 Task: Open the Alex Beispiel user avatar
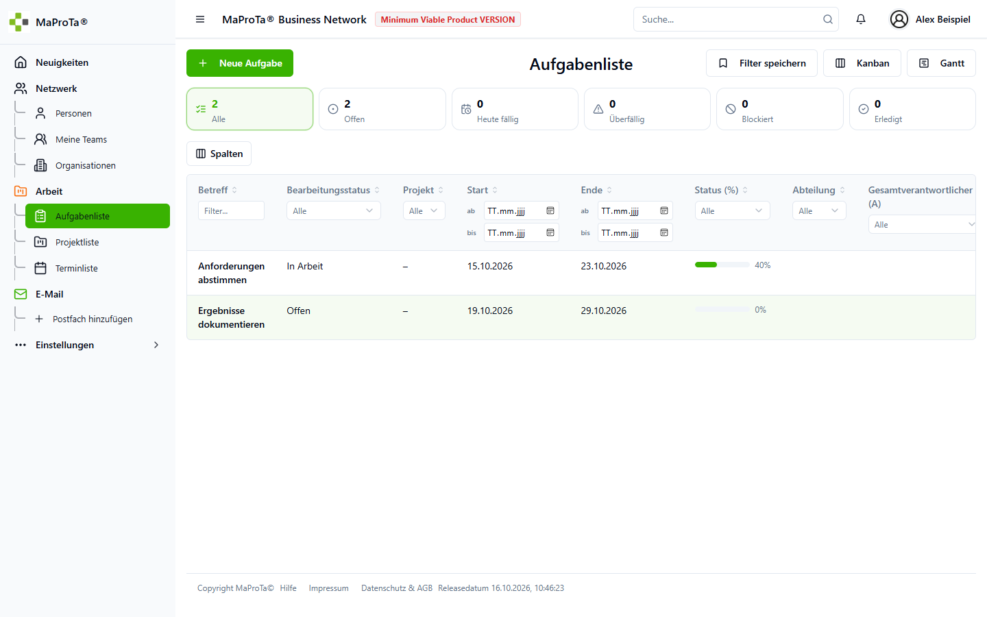899,19
